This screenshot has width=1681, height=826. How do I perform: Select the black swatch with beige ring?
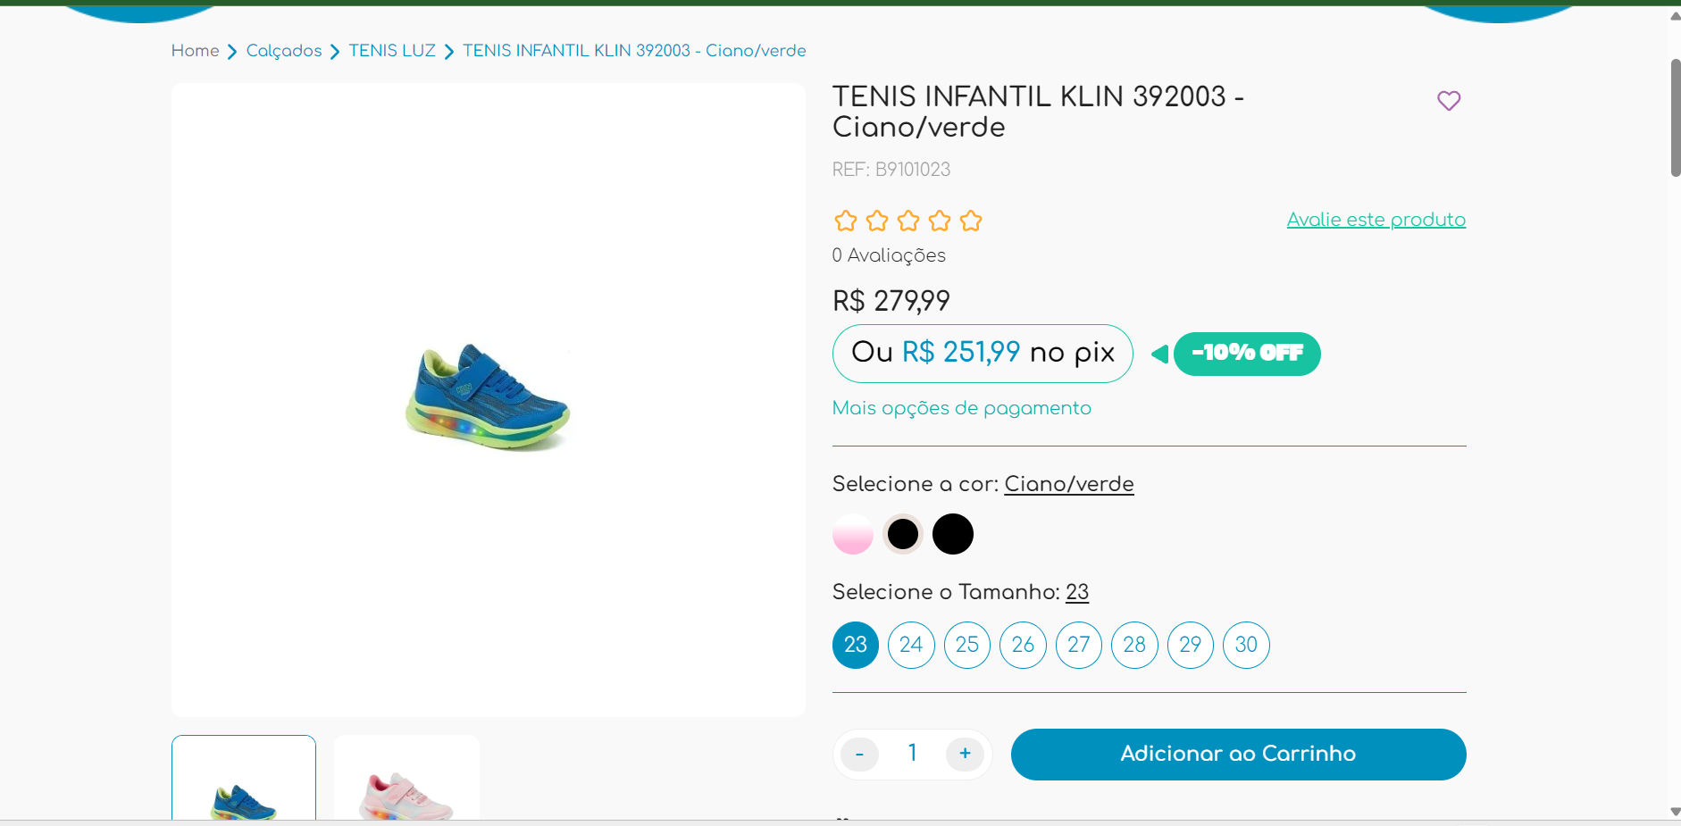coord(903,534)
